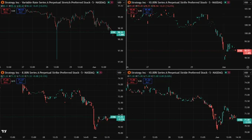Click the Stride chart OHLC values line
The width and height of the screenshot is (252, 140).
[149, 76]
